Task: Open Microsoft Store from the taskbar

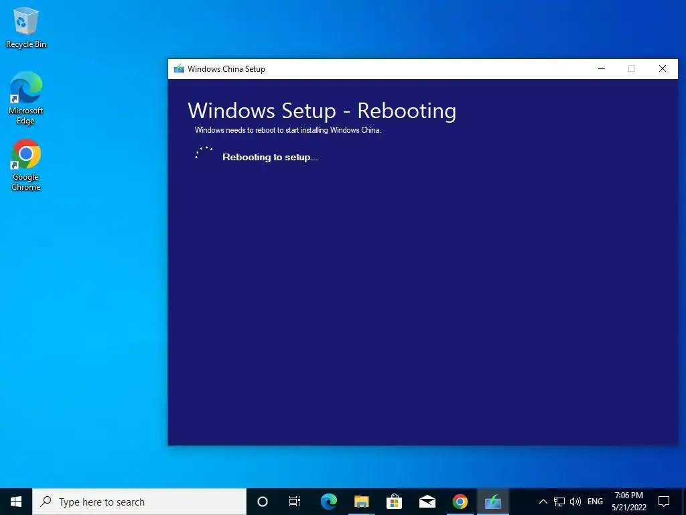Action: [394, 502]
